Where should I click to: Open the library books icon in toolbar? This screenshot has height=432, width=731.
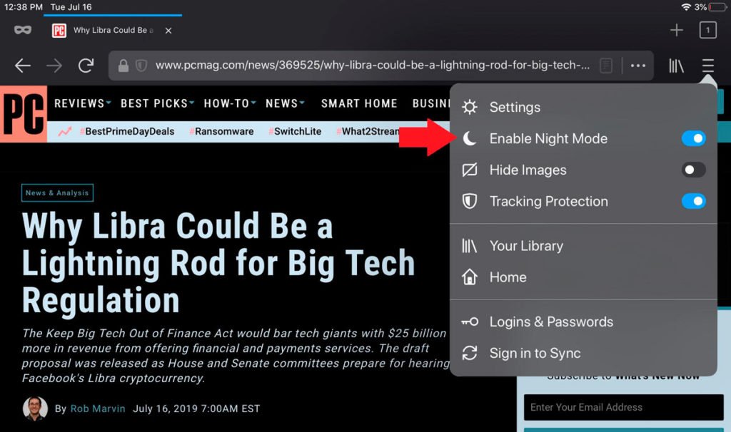pos(676,66)
